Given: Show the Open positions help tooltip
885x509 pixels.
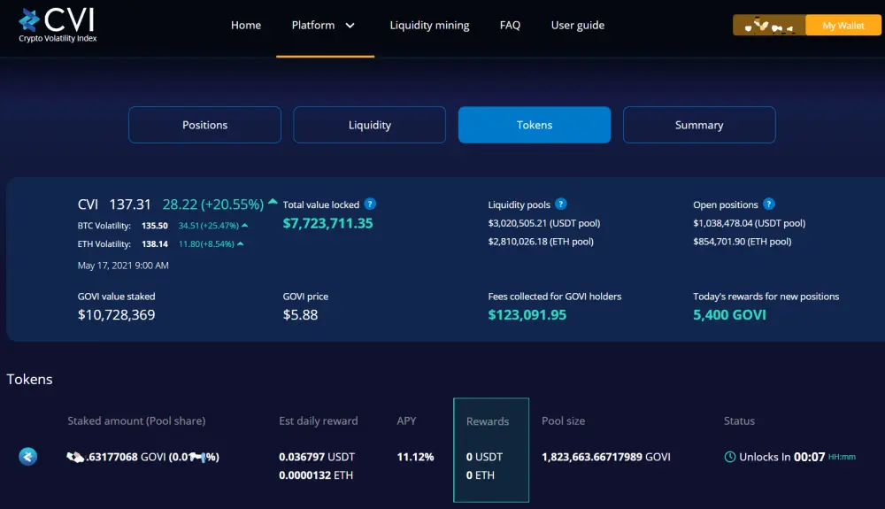Looking at the screenshot, I should pyautogui.click(x=769, y=204).
